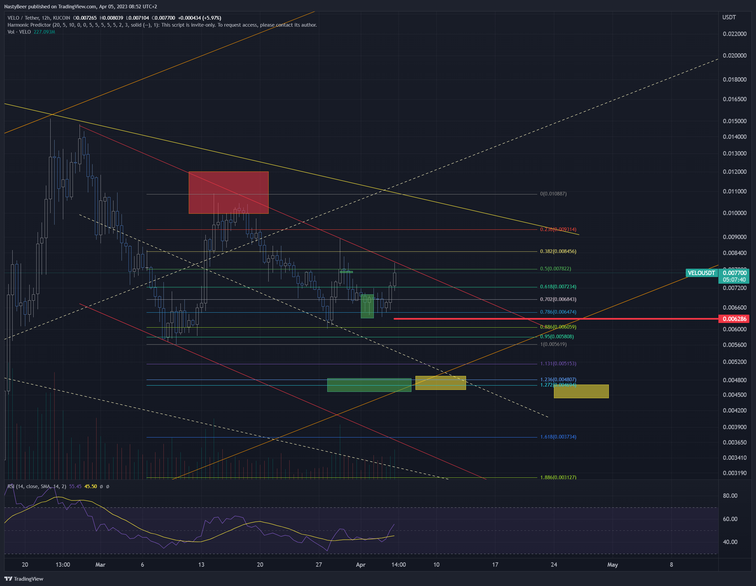Click the RSI 80.00 axis label
756x586 pixels.
(x=730, y=496)
